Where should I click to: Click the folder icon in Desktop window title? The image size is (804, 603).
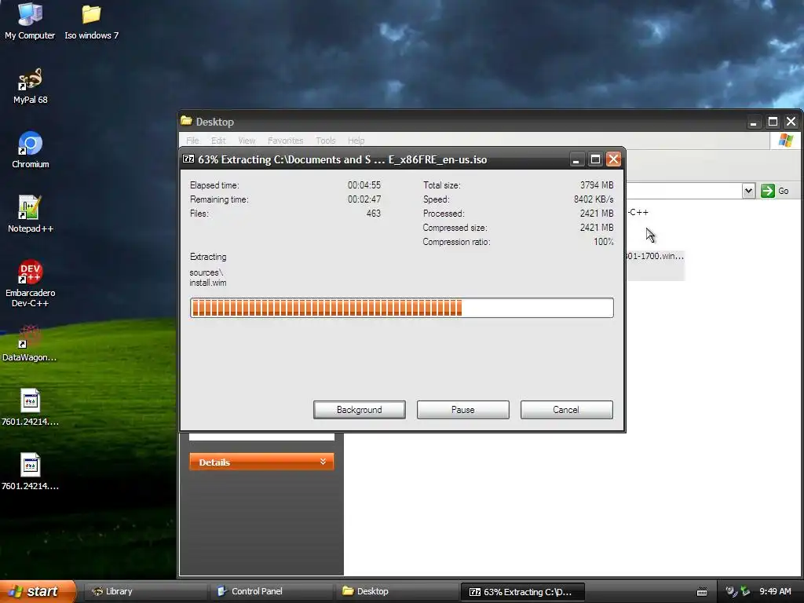point(186,121)
